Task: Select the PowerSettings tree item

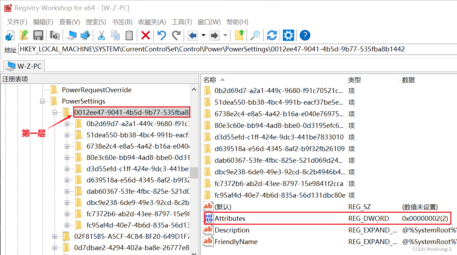Action: click(x=83, y=101)
